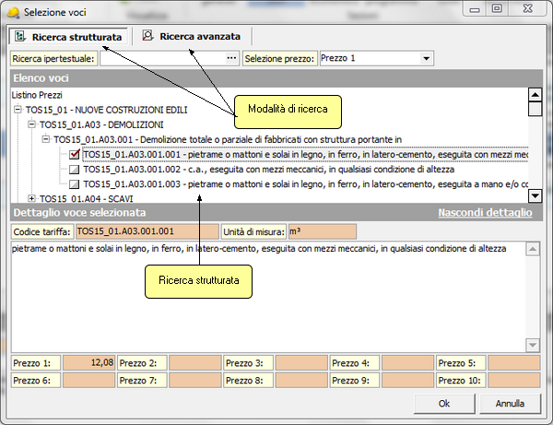
Task: Collapse the TOS15_01.A03 - DEMOLIZIONI node
Action: 32,124
